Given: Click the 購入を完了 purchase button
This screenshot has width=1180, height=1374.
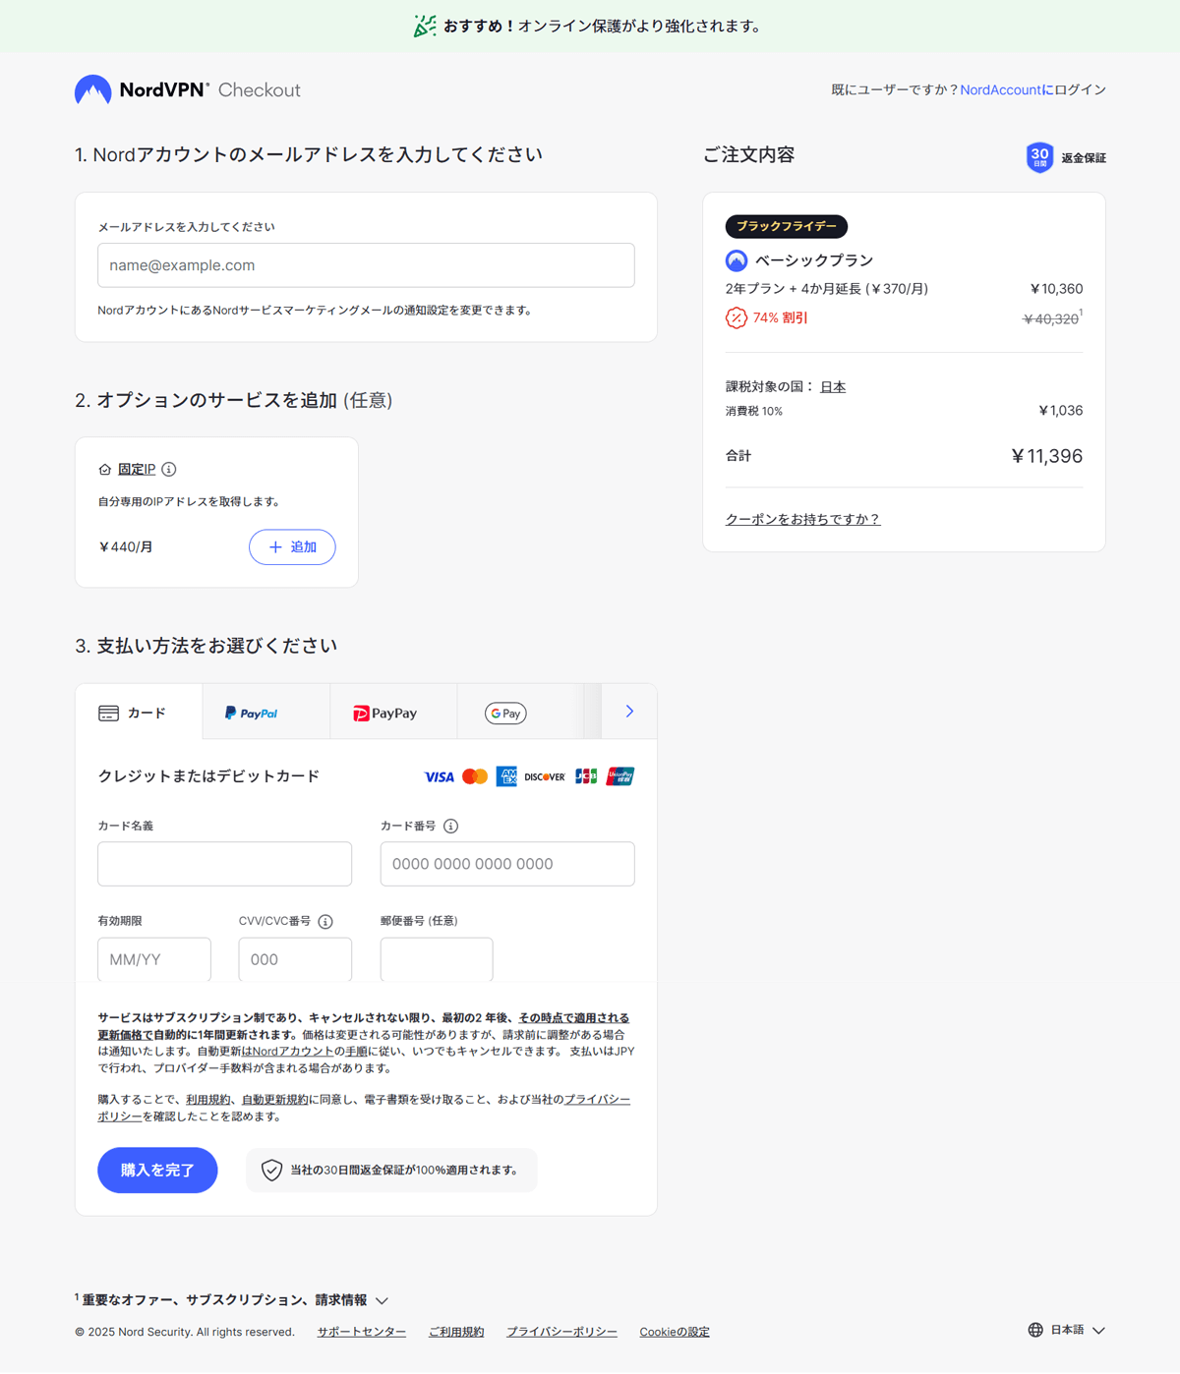Looking at the screenshot, I should [156, 1171].
